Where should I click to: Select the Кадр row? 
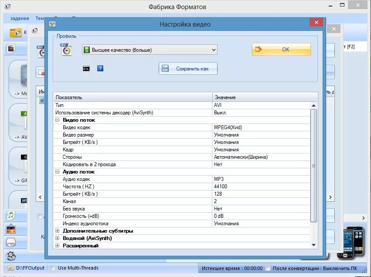pos(182,150)
